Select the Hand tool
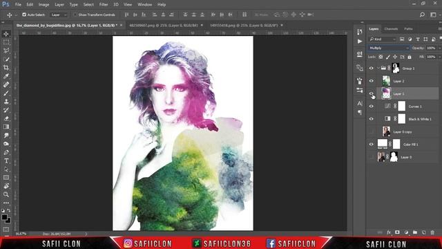 6,186
